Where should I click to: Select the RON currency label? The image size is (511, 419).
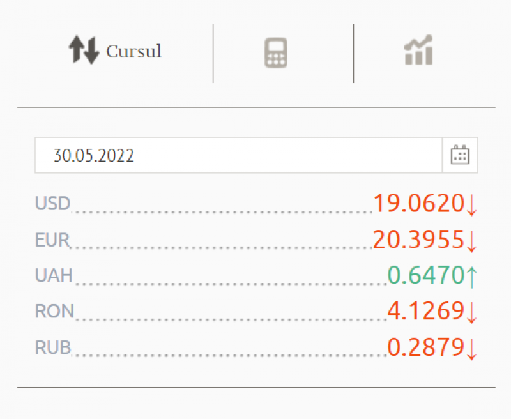coord(54,311)
